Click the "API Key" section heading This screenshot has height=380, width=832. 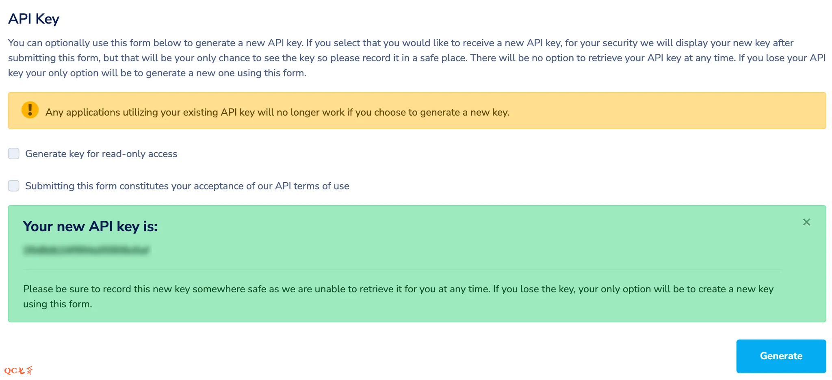34,19
